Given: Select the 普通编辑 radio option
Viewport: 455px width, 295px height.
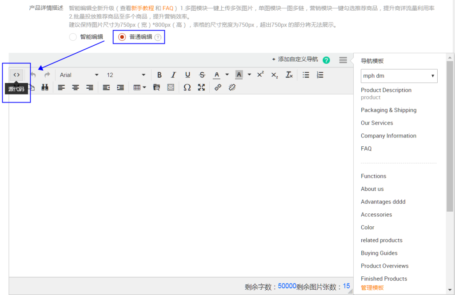Looking at the screenshot, I should (x=122, y=37).
